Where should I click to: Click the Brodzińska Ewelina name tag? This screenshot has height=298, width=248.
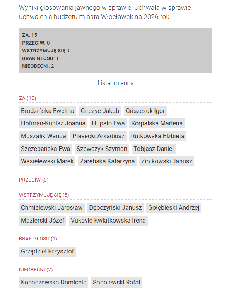coord(48,111)
